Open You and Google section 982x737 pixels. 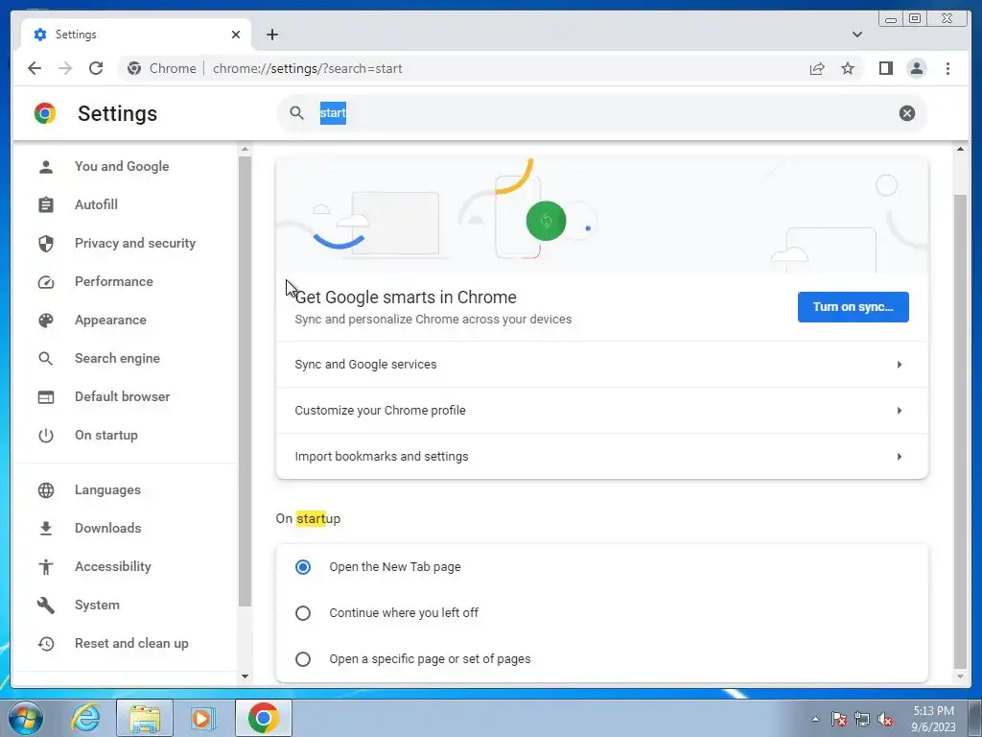coord(122,166)
